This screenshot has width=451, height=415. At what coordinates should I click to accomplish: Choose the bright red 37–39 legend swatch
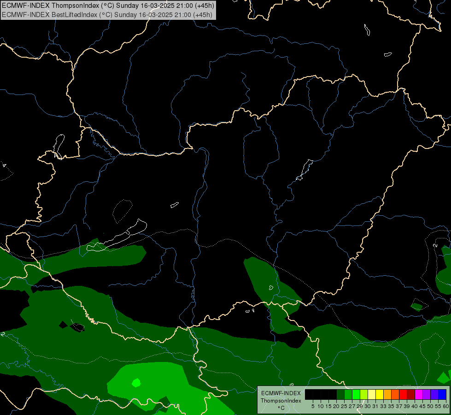coord(403,395)
